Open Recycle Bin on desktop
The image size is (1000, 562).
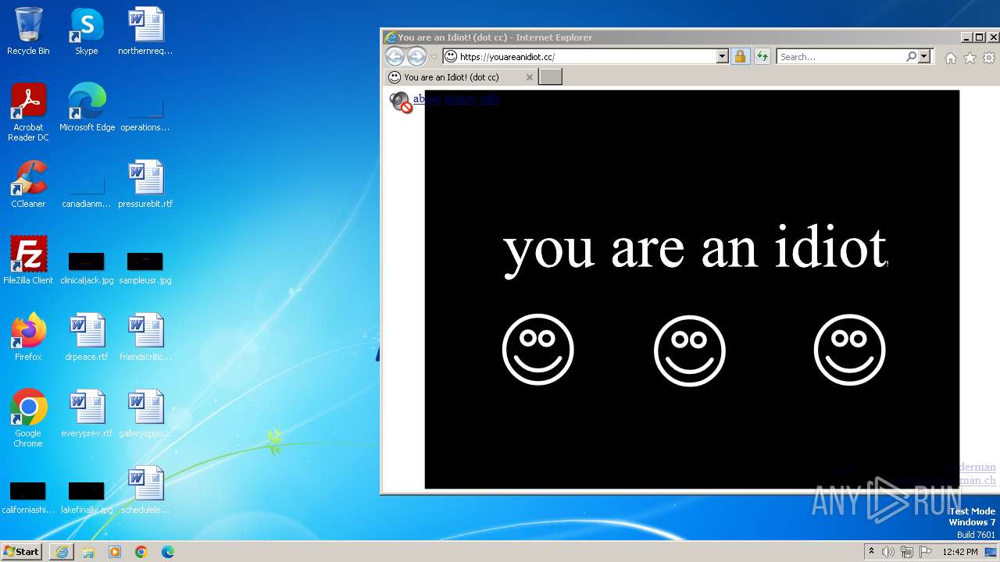pyautogui.click(x=28, y=31)
